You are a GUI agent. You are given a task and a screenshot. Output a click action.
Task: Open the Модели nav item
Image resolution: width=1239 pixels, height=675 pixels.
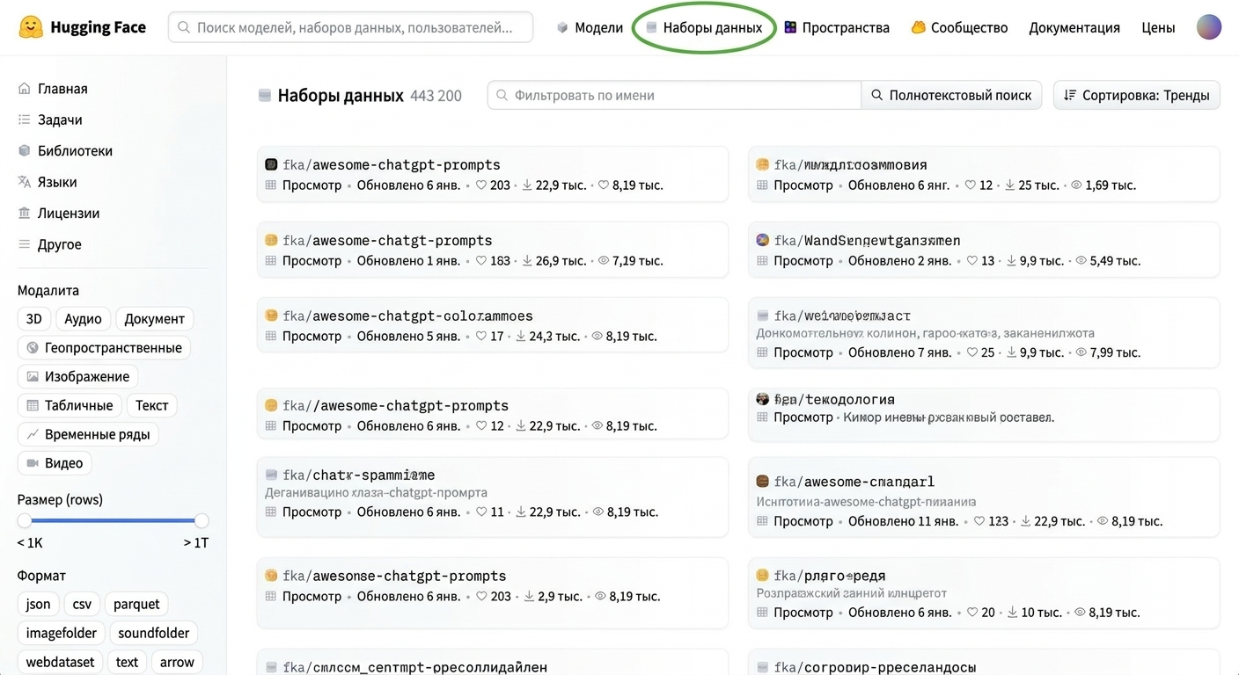pos(590,27)
